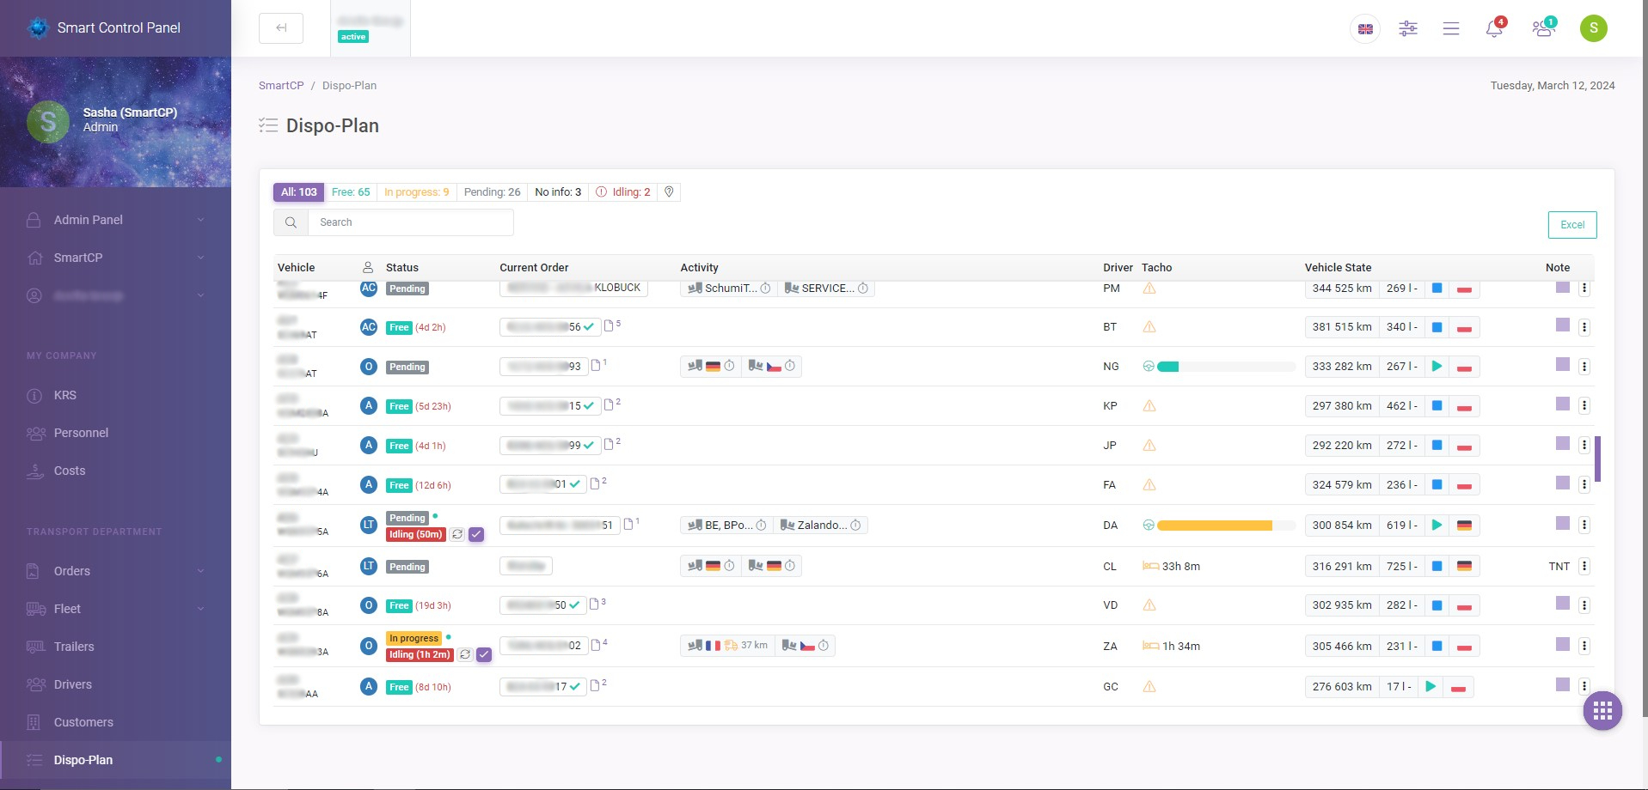Collapse the sidebar with the left arrow button
Screen dimensions: 1648x790
pos(280,27)
